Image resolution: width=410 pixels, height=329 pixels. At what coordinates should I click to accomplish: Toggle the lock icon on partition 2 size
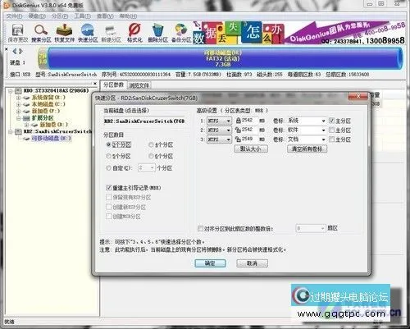point(238,130)
